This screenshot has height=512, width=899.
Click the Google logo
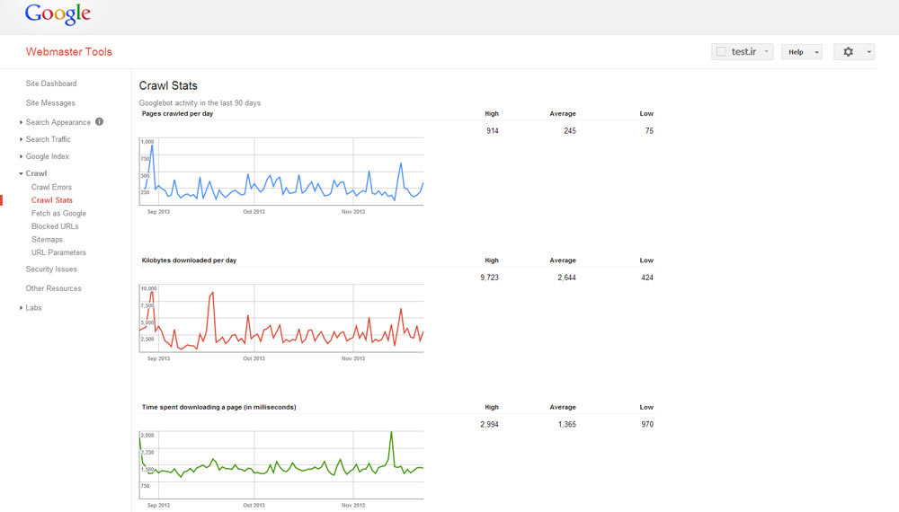point(58,14)
